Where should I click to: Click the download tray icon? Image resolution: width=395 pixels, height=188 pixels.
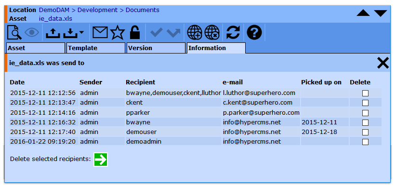70,33
